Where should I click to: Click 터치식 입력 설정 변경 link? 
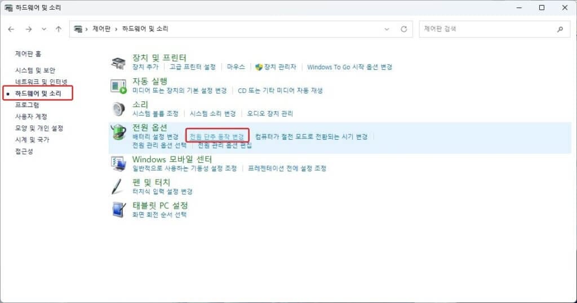162,191
